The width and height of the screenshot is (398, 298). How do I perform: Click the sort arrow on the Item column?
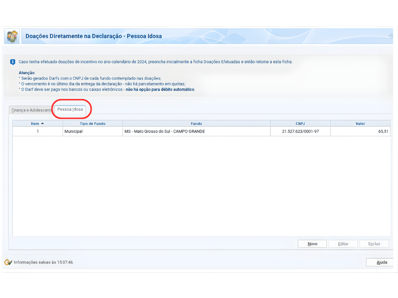(42, 123)
